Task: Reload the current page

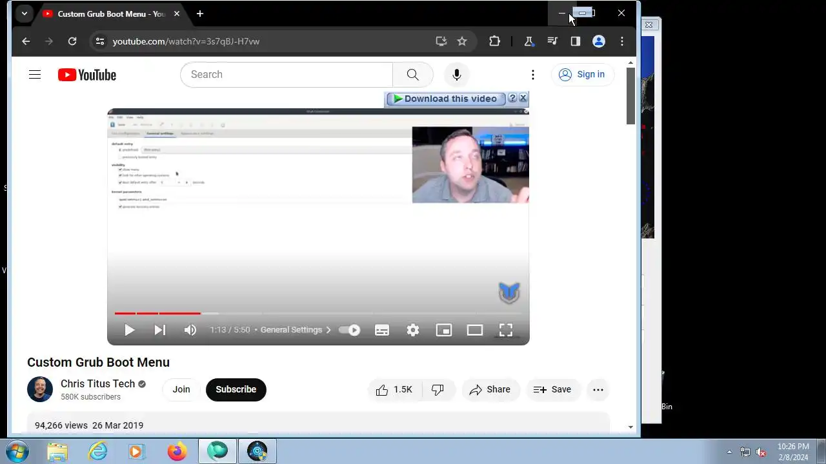Action: 72,41
